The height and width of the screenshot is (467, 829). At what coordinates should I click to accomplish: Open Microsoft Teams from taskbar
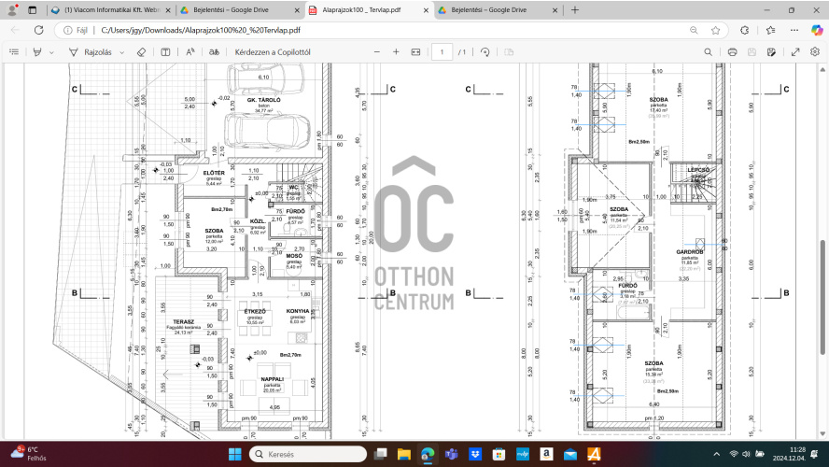pos(452,454)
